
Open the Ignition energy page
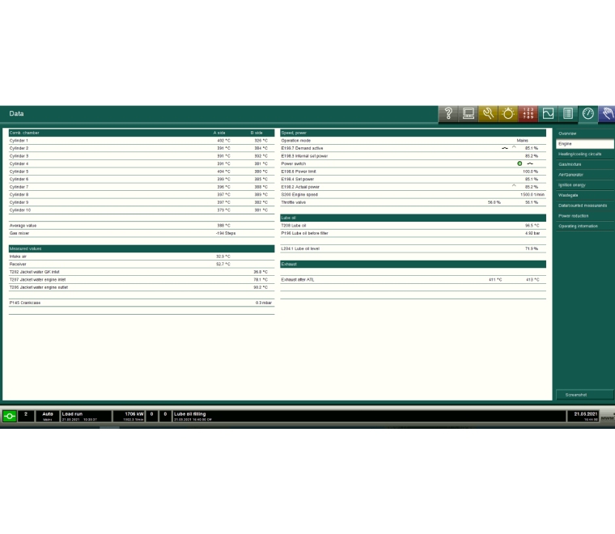pos(584,184)
